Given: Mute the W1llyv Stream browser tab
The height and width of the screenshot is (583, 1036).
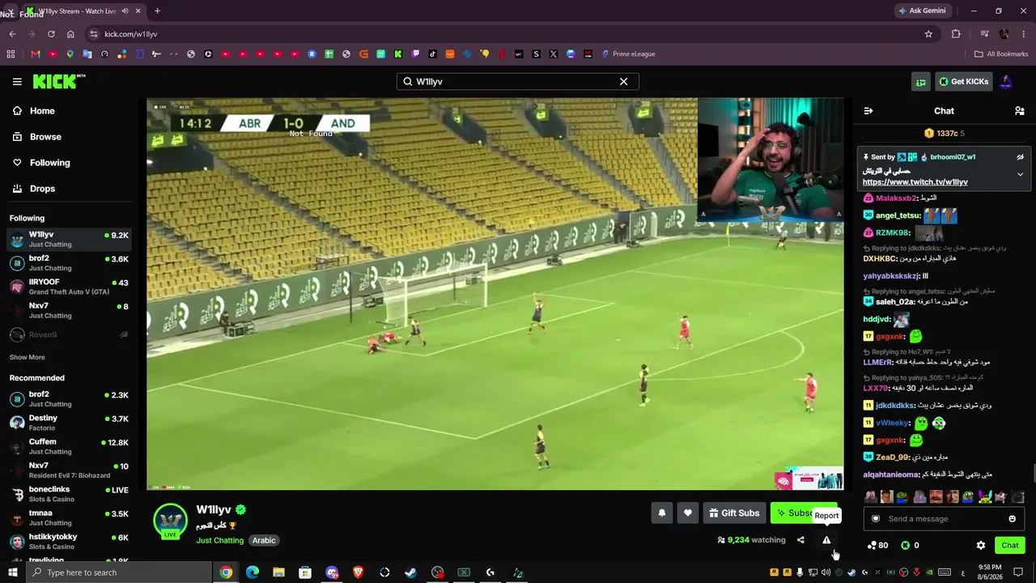Looking at the screenshot, I should pyautogui.click(x=125, y=11).
